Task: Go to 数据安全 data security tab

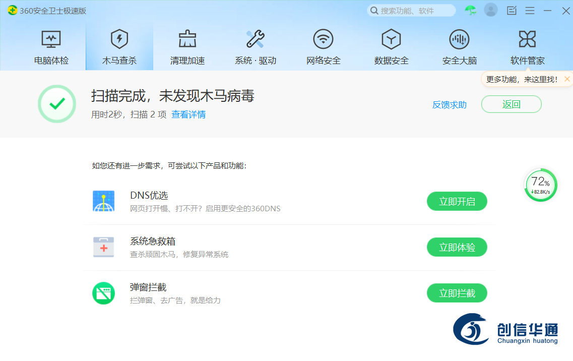Action: [391, 47]
